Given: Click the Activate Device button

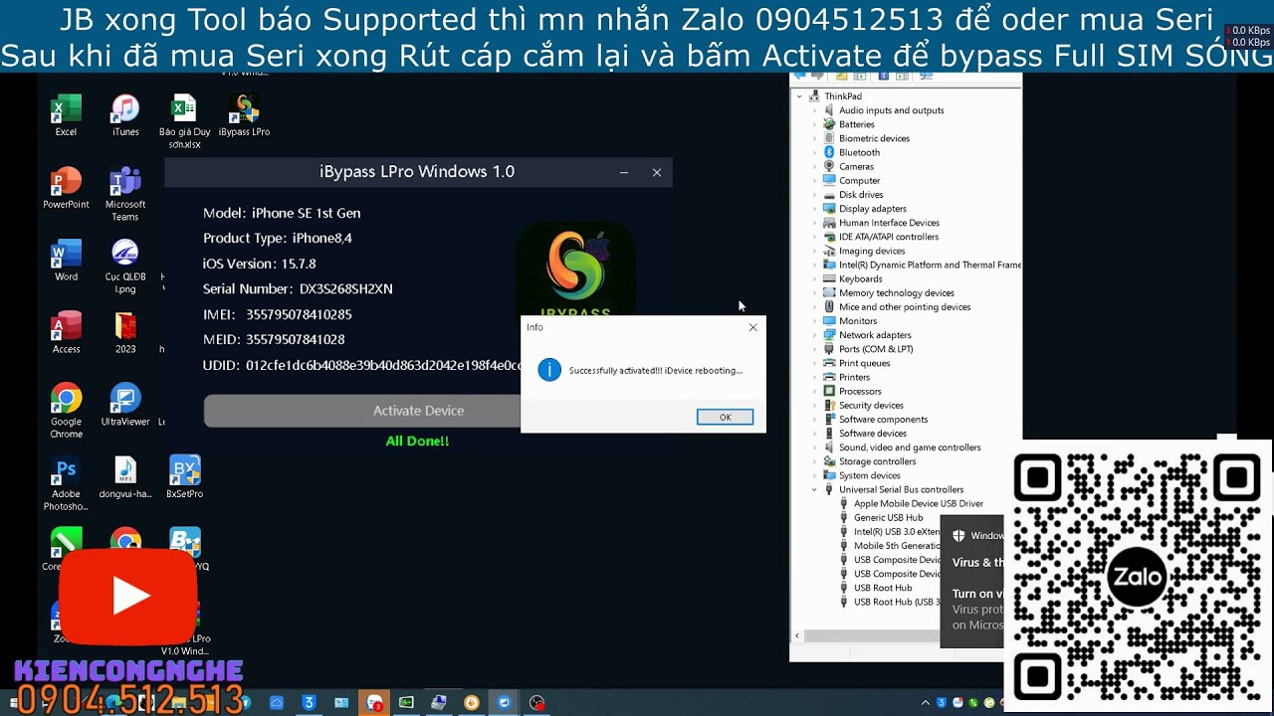Looking at the screenshot, I should pyautogui.click(x=418, y=411).
